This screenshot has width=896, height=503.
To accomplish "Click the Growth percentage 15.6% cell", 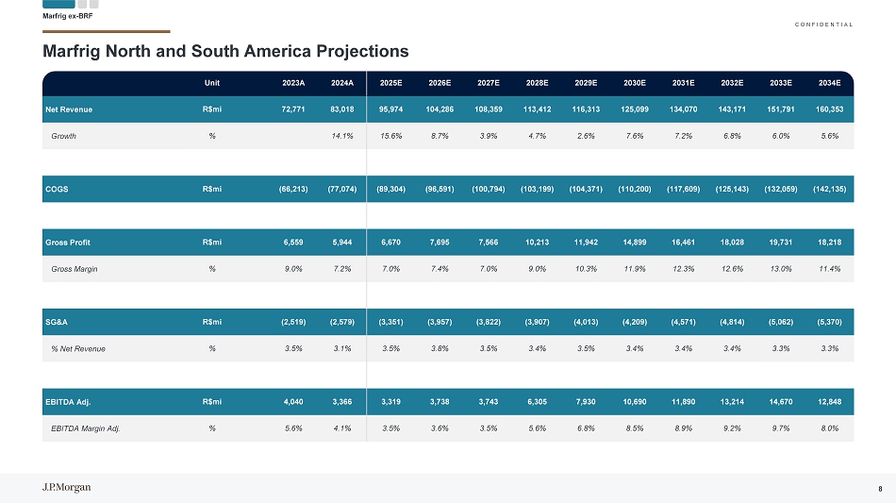I will [x=390, y=136].
